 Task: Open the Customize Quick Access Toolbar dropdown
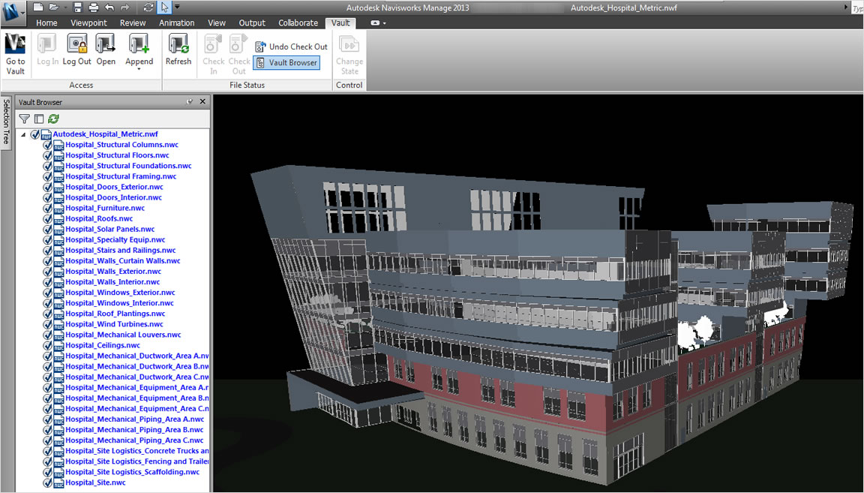[178, 8]
